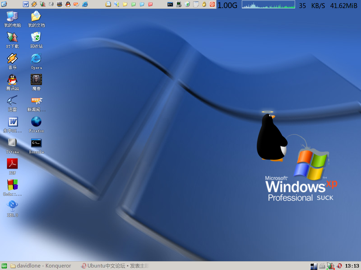The height and width of the screenshot is (270, 361).
Task: Select the Konsole desktop icon
Action: click(36, 146)
